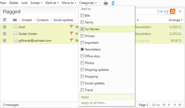Close the Categories dropdown menu
Screen dimensions: 185x108
(x=88, y=3)
